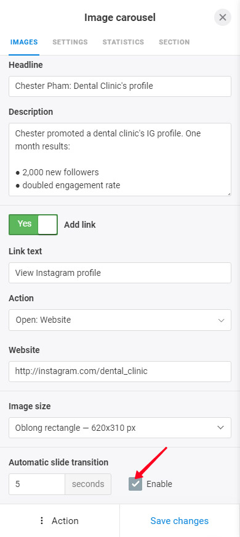Click the bottom Action button
240x537 pixels.
[60, 520]
